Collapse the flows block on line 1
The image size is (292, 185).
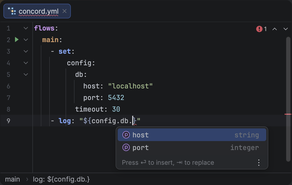tap(26, 28)
